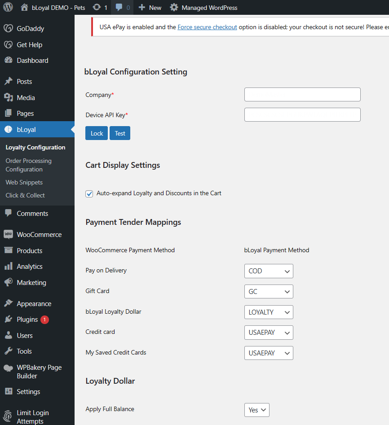Click the Company input field
389x425 pixels.
point(302,94)
